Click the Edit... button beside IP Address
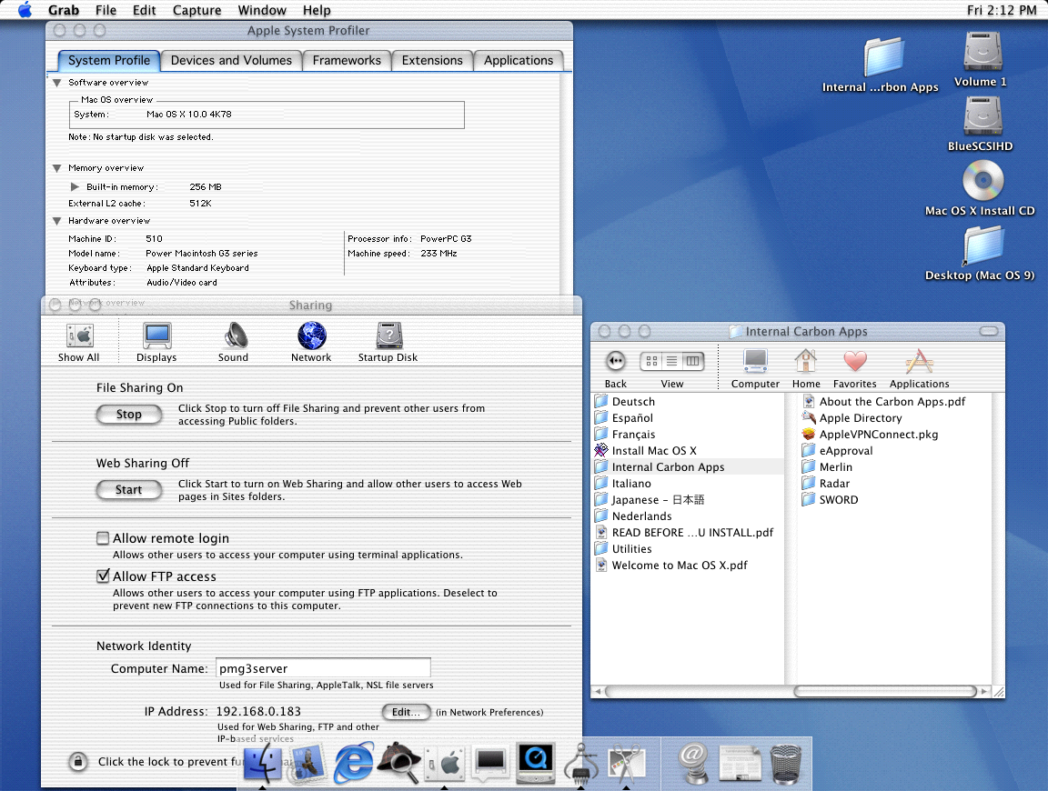1048x791 pixels. (406, 712)
